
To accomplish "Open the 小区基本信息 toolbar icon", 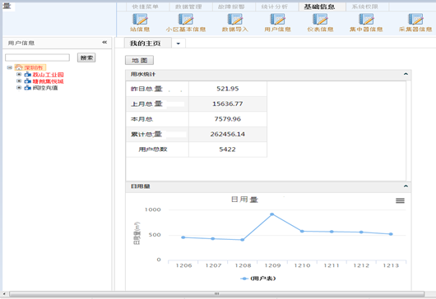I will pyautogui.click(x=185, y=20).
